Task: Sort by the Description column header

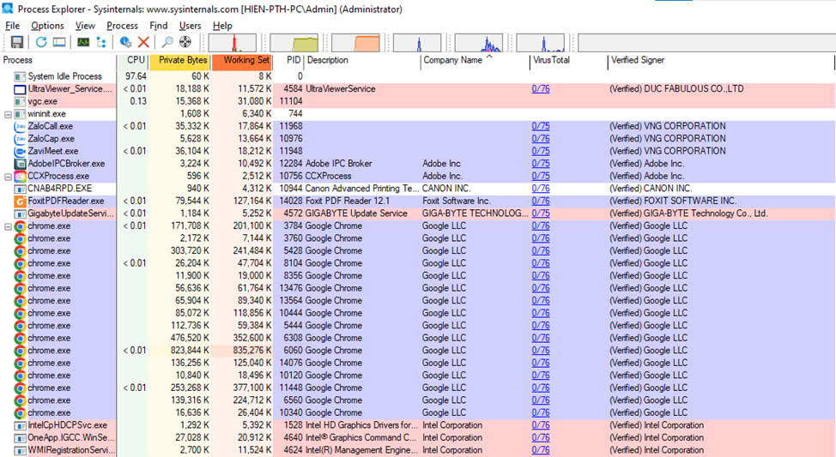Action: [362, 60]
